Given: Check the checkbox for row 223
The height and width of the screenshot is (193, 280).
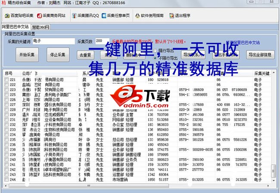Looking at the screenshot, I should 6,89.
